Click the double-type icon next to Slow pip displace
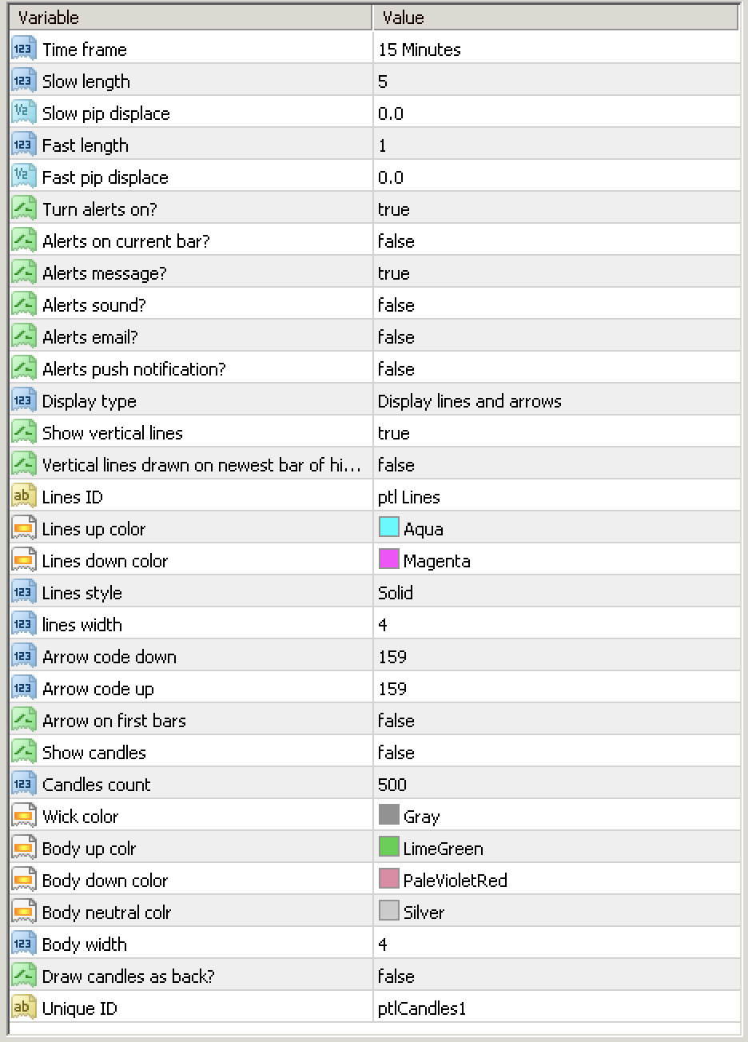748x1042 pixels. click(x=23, y=113)
